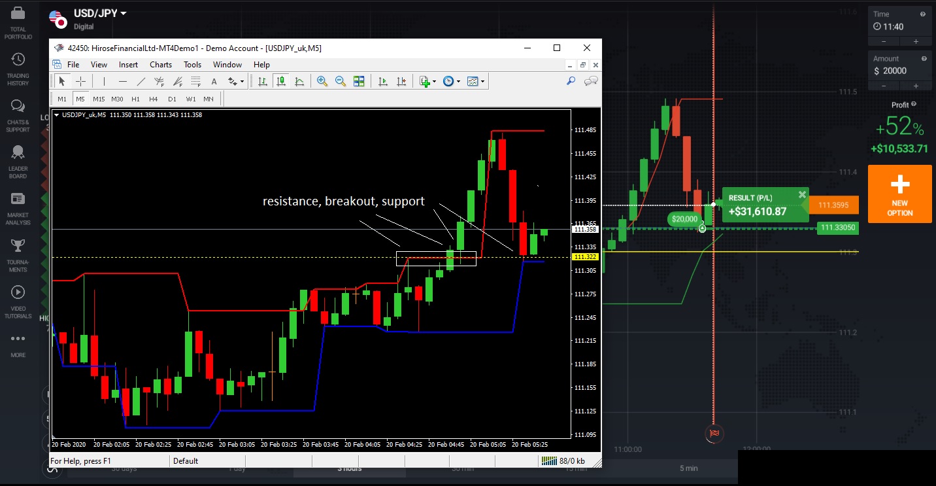Open Trading History in sidebar

pyautogui.click(x=18, y=69)
